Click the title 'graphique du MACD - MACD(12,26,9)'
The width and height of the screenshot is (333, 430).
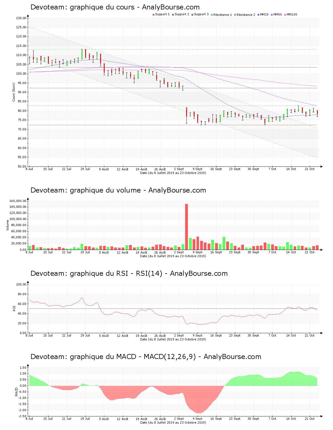click(133, 357)
